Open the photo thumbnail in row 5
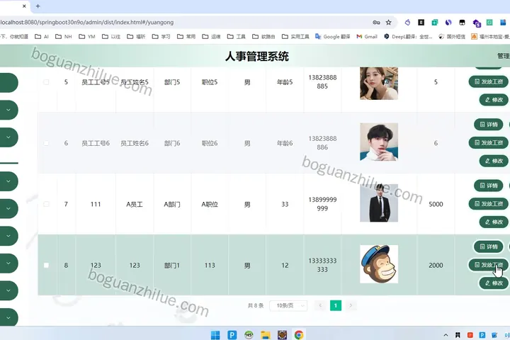This screenshot has height=340, width=510. point(379,84)
